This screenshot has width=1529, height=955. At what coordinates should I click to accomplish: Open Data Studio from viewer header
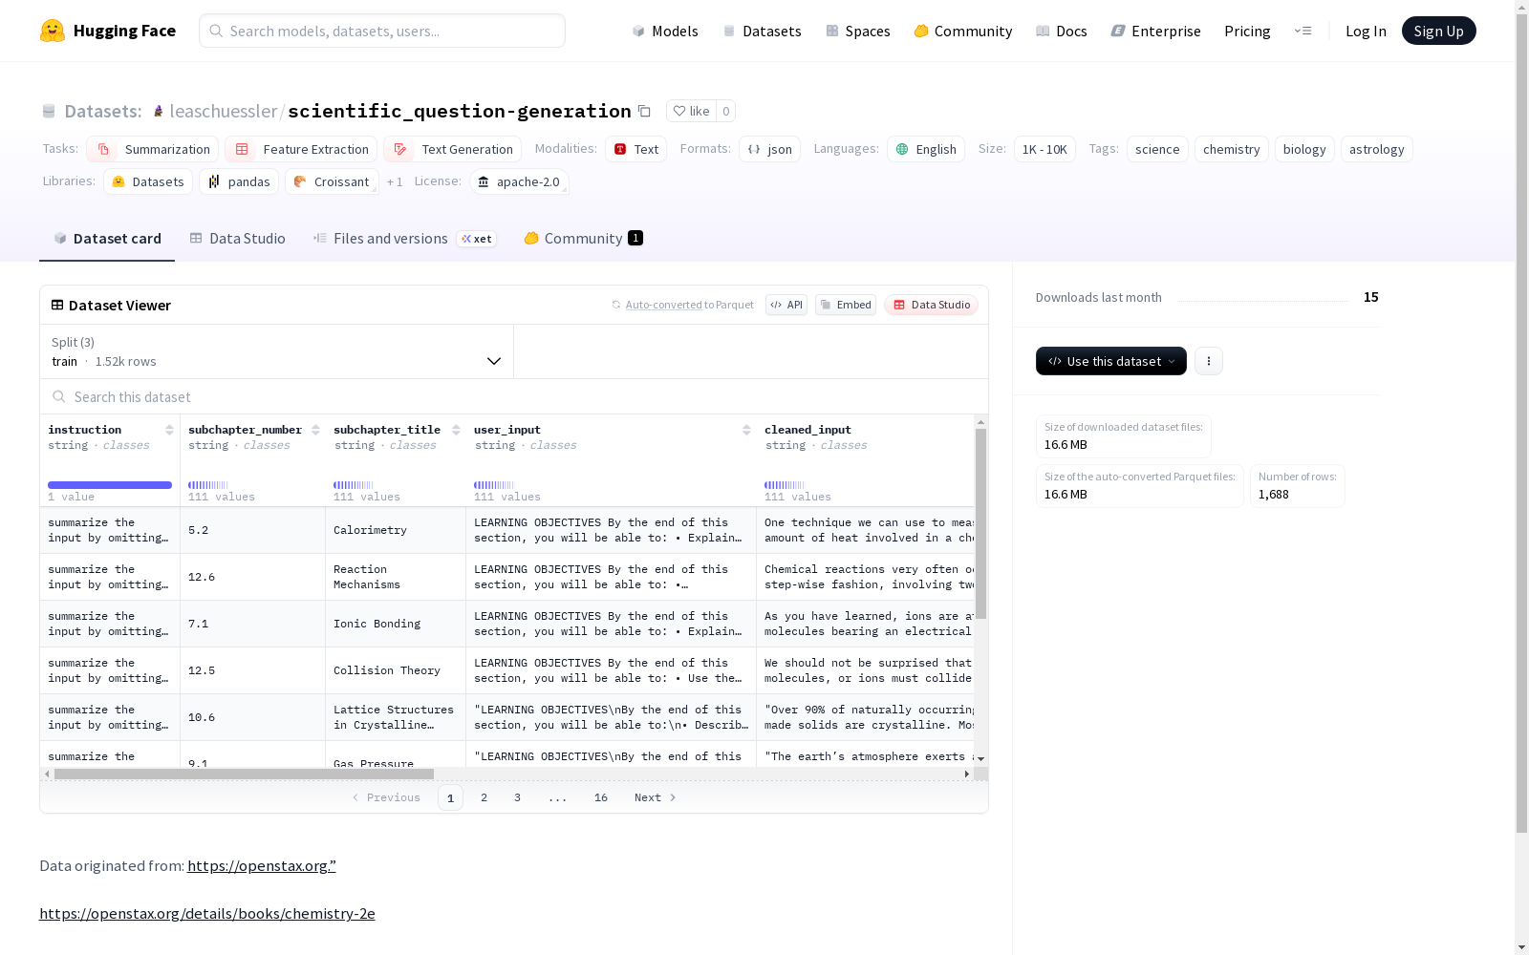click(931, 305)
